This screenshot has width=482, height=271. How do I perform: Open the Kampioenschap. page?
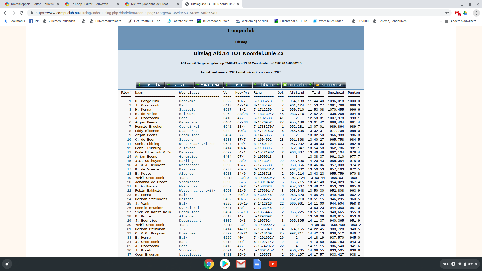[x=330, y=85]
